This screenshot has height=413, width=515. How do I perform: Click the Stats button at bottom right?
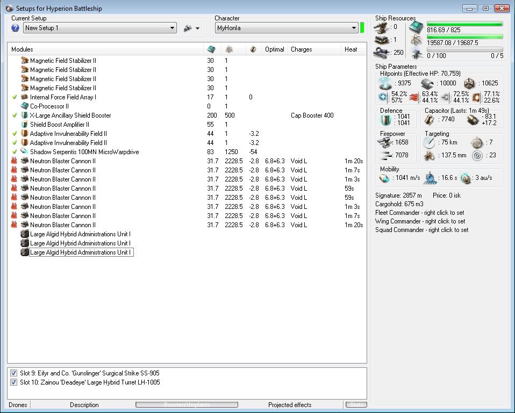(x=356, y=405)
